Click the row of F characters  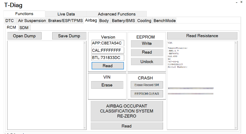[191, 88]
